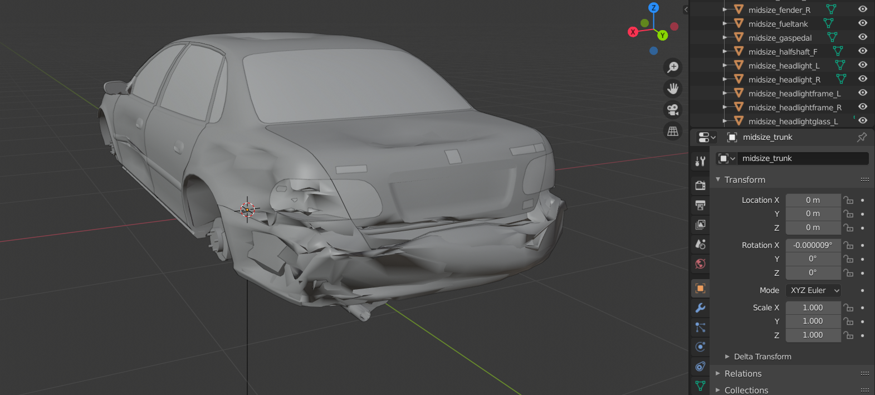Switch perspective/orthographic grid icon

point(673,131)
